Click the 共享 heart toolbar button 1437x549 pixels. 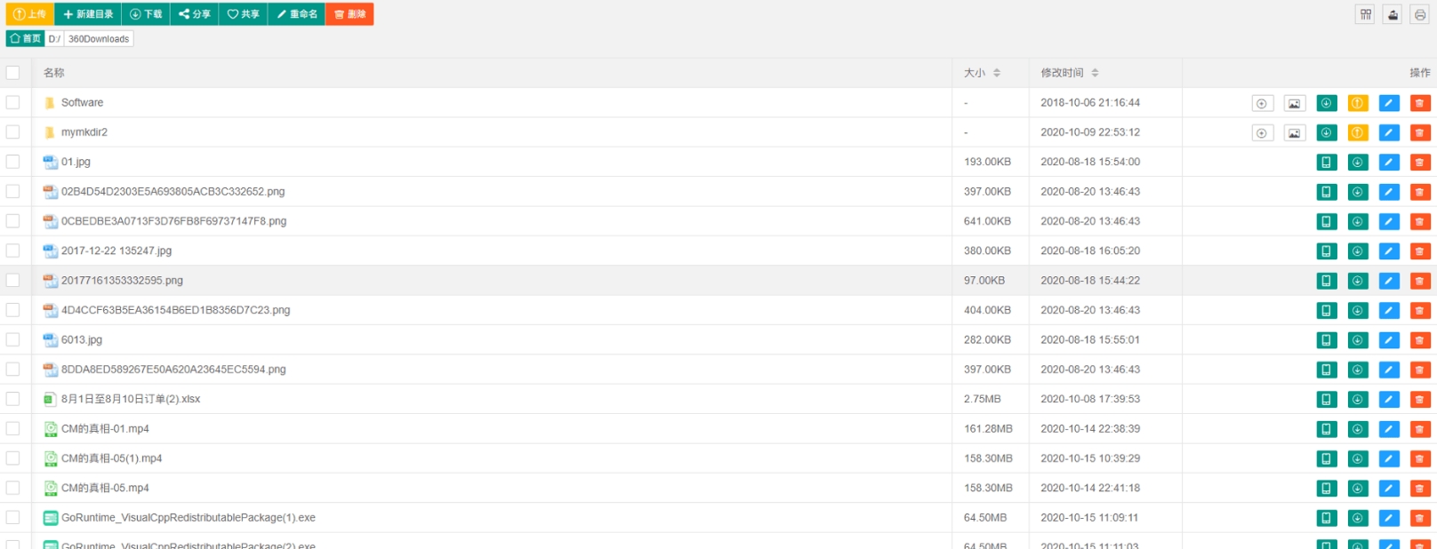(243, 14)
